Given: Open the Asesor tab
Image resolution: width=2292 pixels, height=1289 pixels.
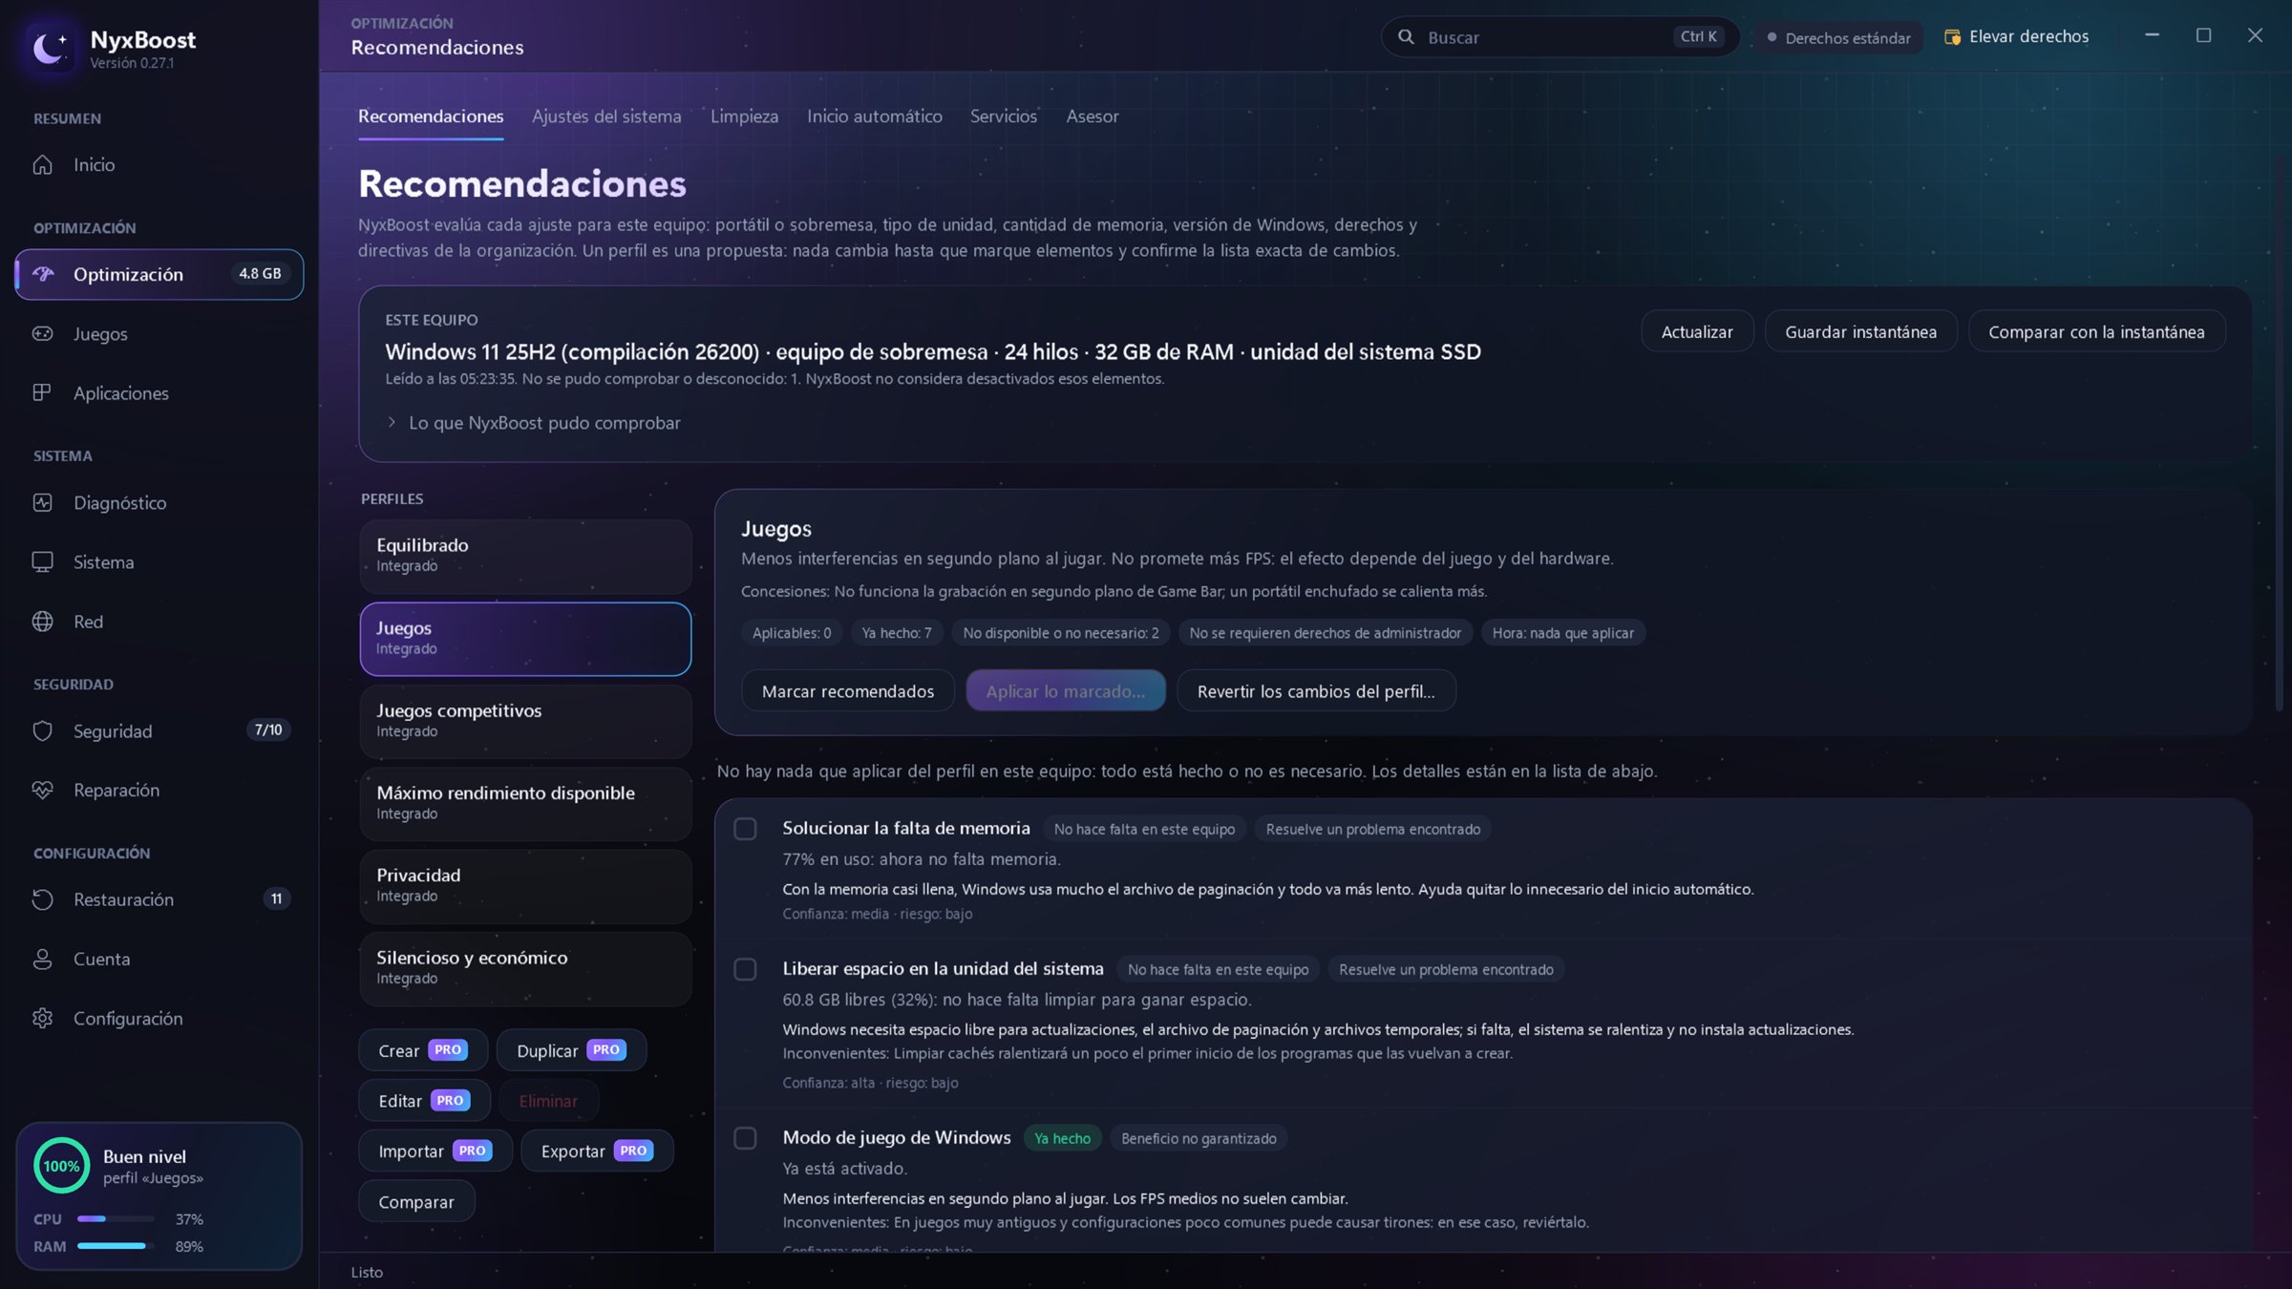Looking at the screenshot, I should click(x=1092, y=116).
